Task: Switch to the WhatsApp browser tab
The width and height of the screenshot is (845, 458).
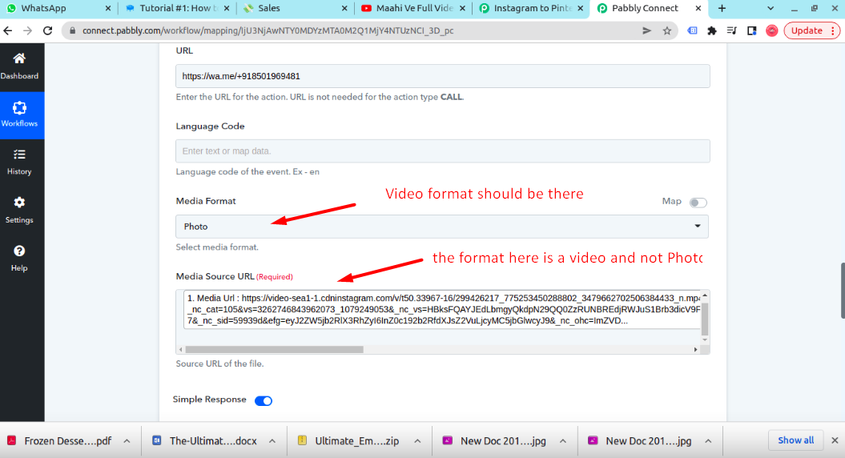Action: coord(56,8)
